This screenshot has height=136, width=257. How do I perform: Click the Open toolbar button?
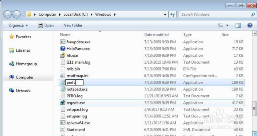(x=46, y=25)
